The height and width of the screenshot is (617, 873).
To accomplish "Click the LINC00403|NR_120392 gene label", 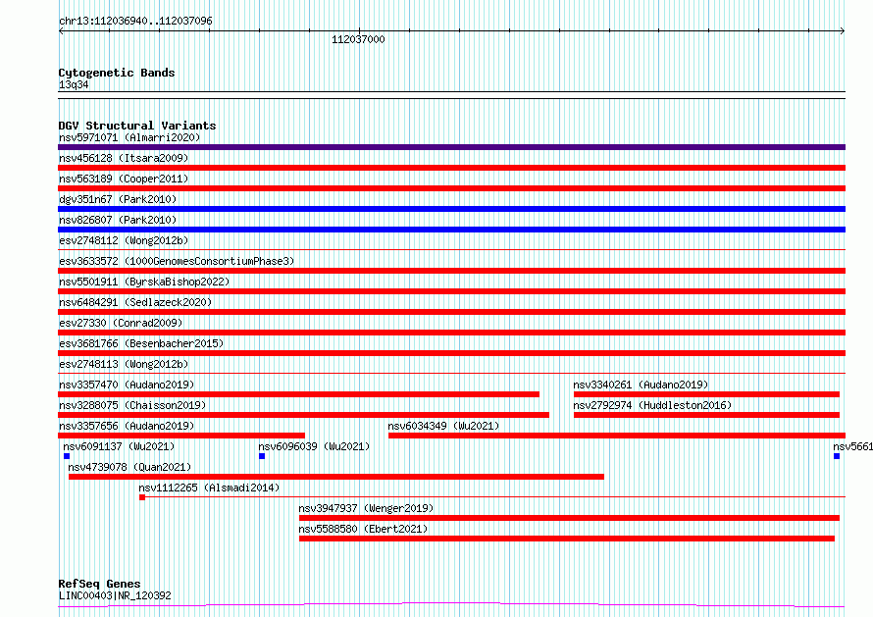I will point(115,595).
